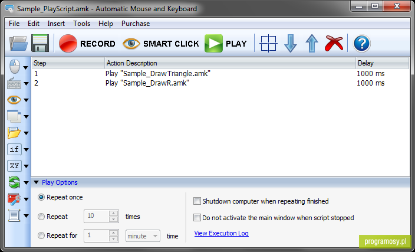
Task: Open help via the question mark icon
Action: pos(362,44)
